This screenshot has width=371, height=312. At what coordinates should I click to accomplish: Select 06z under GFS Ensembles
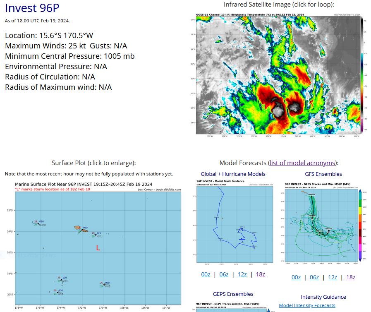click(314, 277)
